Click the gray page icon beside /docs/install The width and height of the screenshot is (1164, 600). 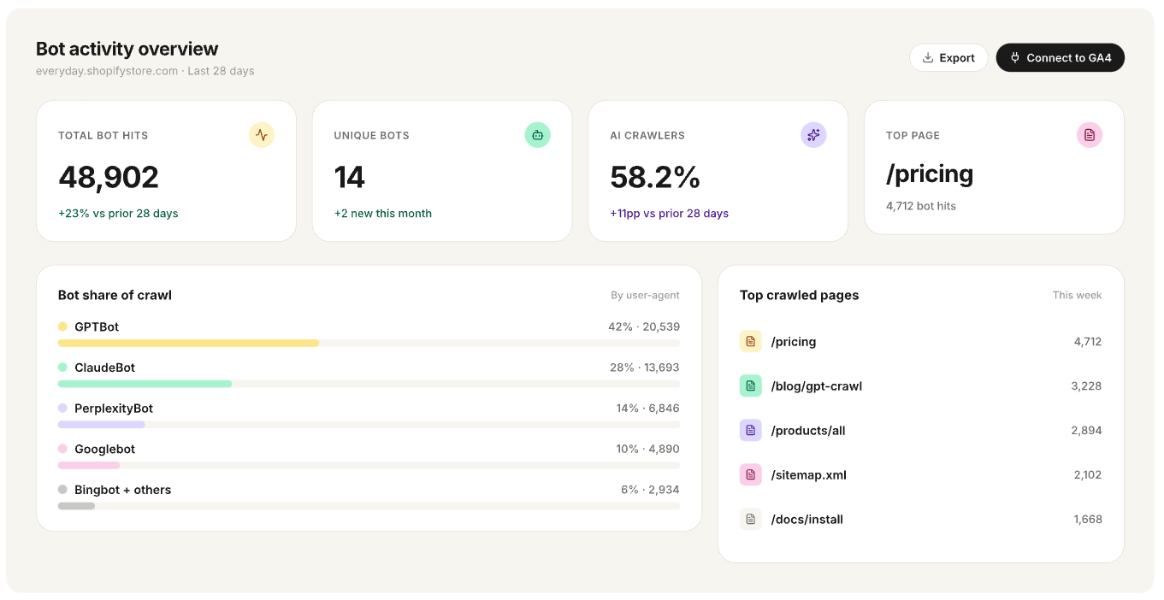(x=751, y=519)
